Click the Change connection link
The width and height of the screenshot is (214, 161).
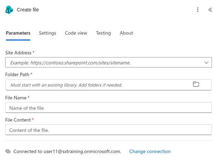(150, 151)
